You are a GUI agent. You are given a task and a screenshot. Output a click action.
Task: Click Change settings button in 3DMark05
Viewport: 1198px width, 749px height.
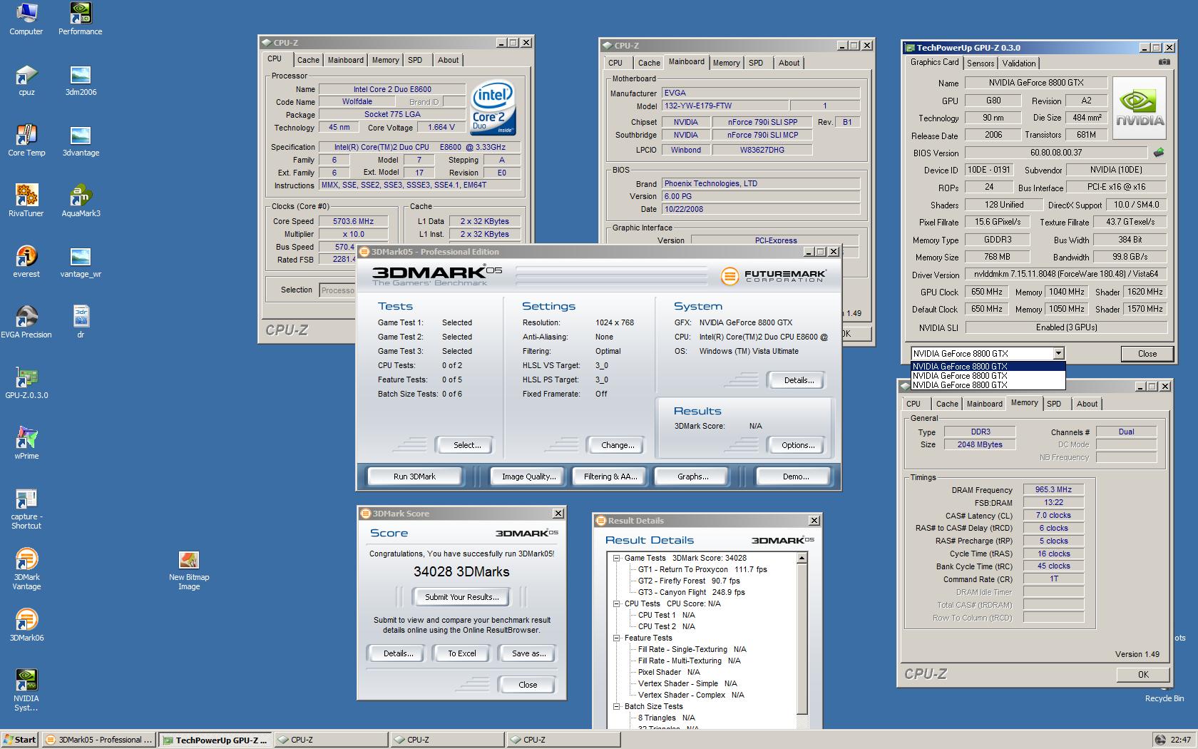[618, 445]
